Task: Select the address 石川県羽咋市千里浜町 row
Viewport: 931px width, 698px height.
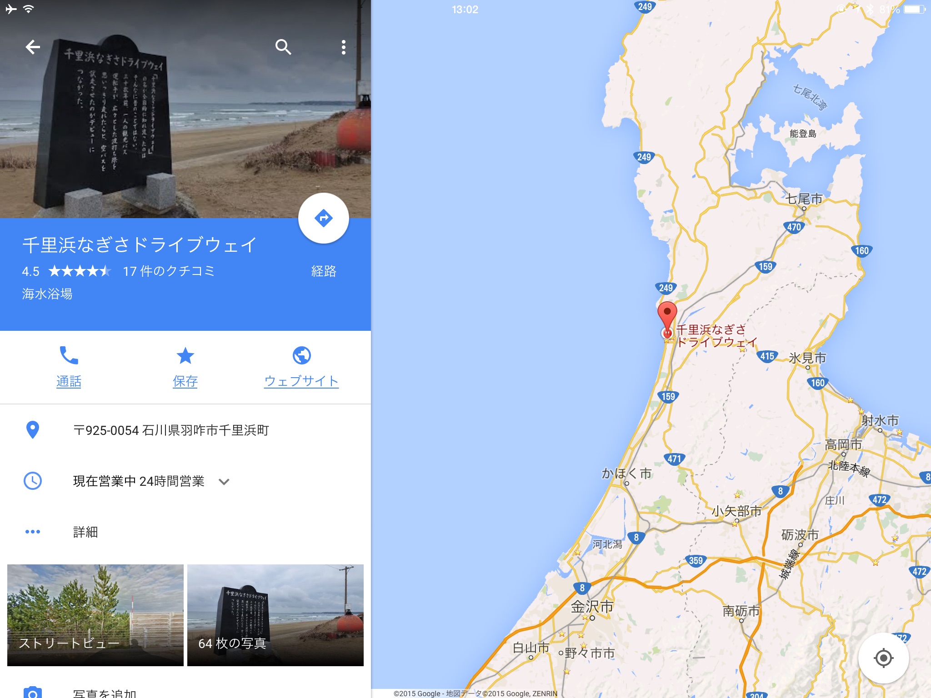Action: 185,430
